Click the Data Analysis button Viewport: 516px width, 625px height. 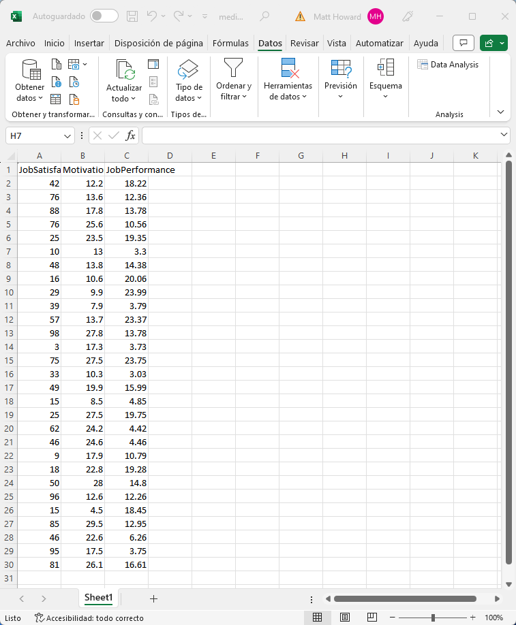(448, 65)
